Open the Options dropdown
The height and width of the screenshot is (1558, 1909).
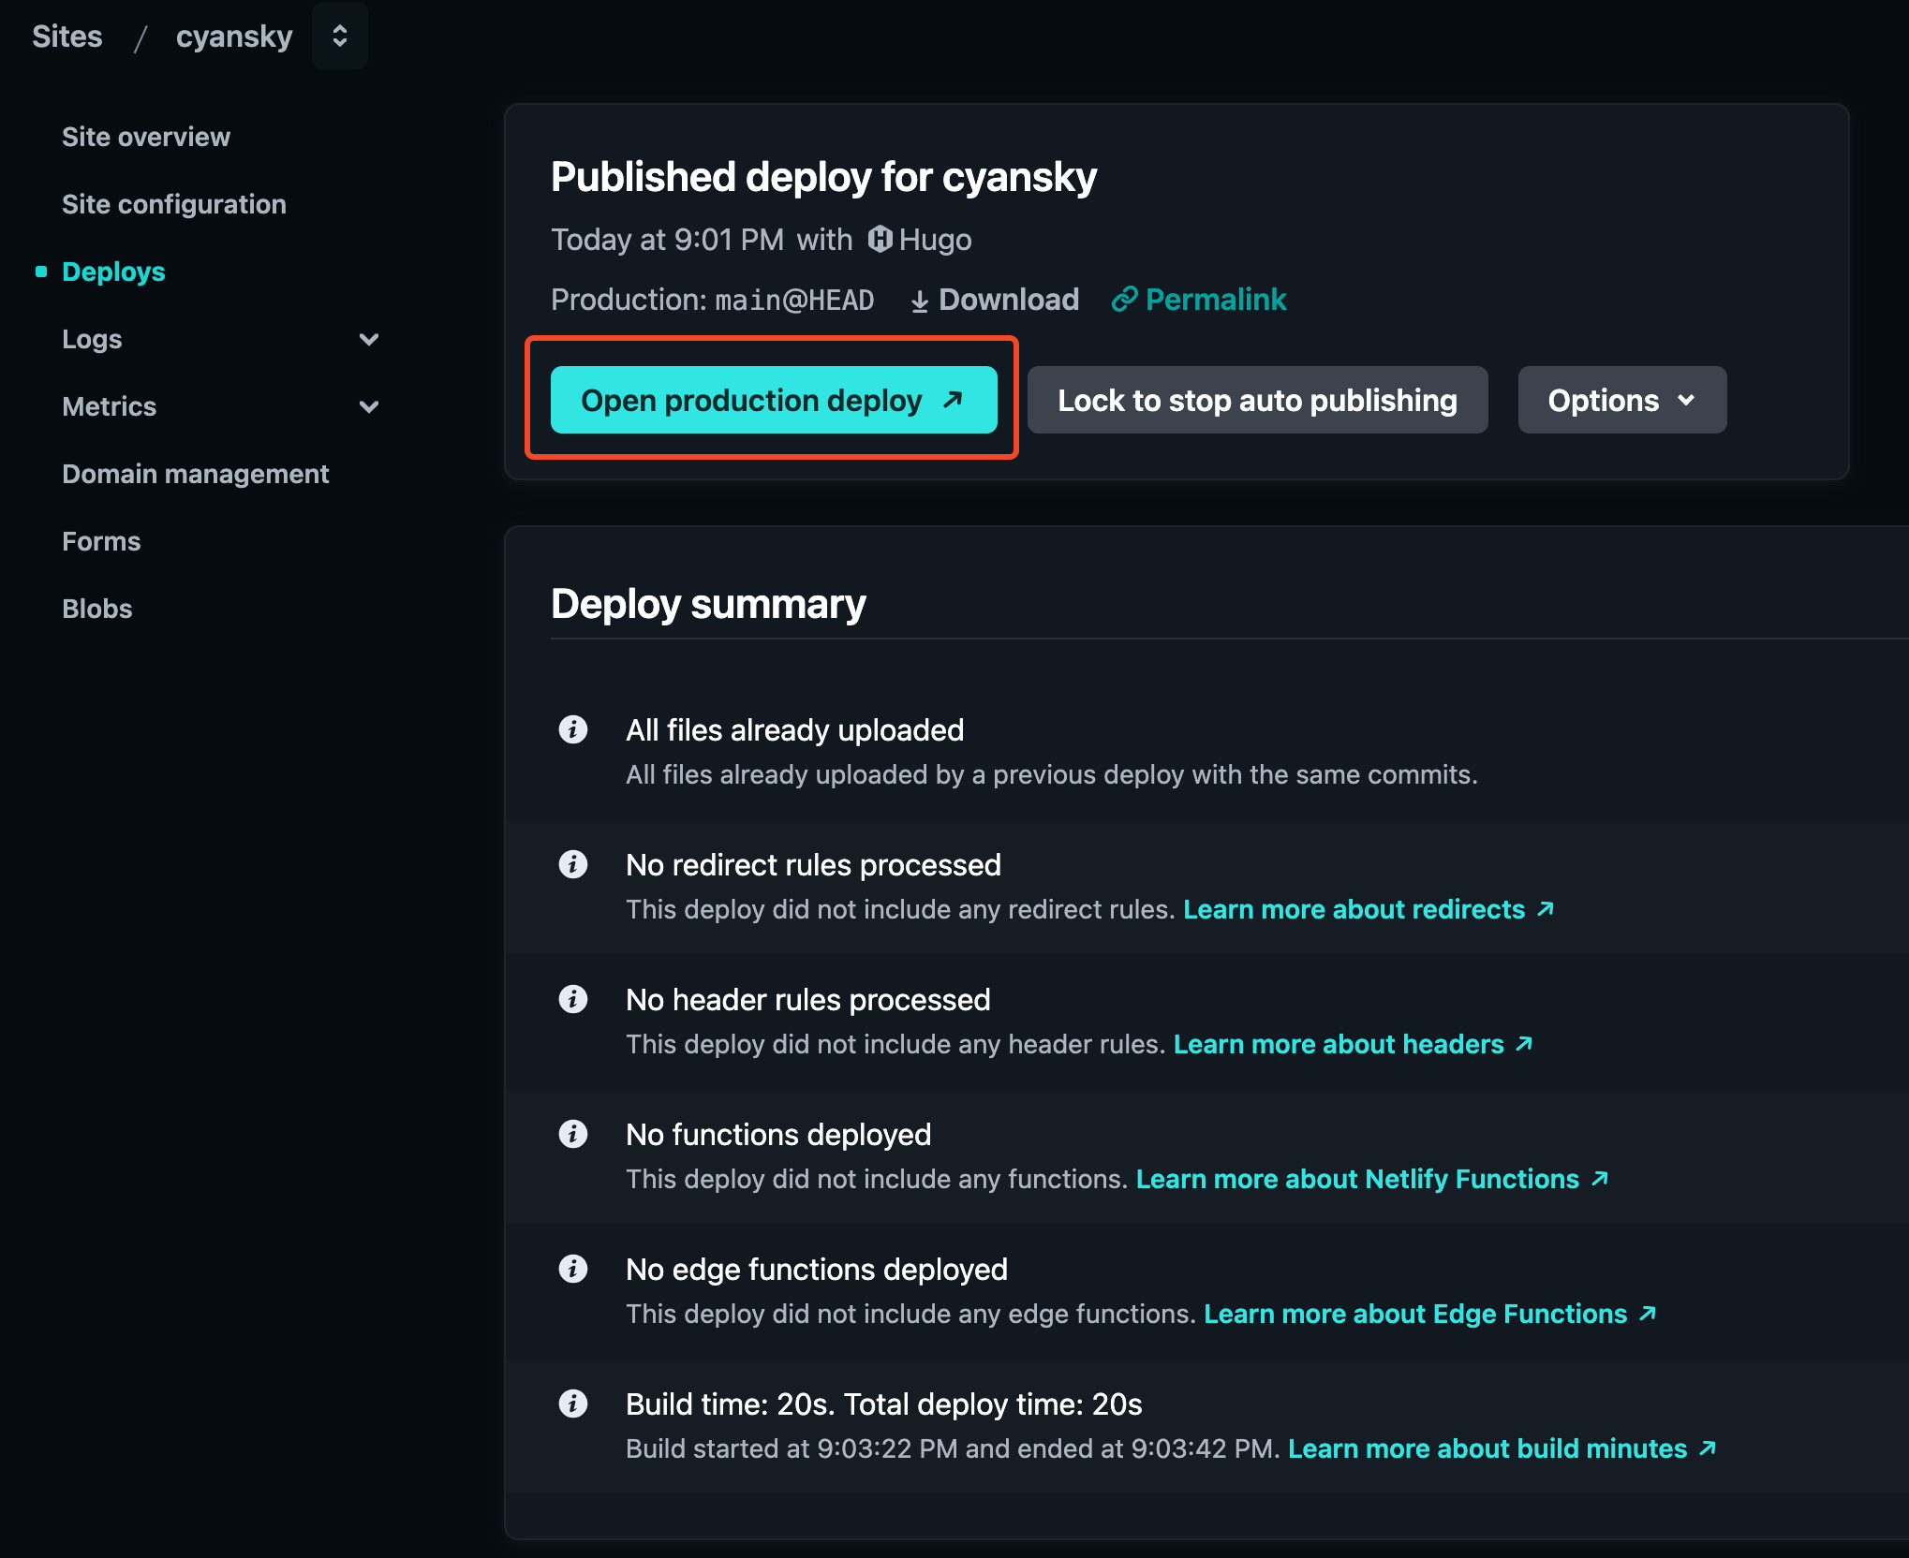tap(1621, 400)
